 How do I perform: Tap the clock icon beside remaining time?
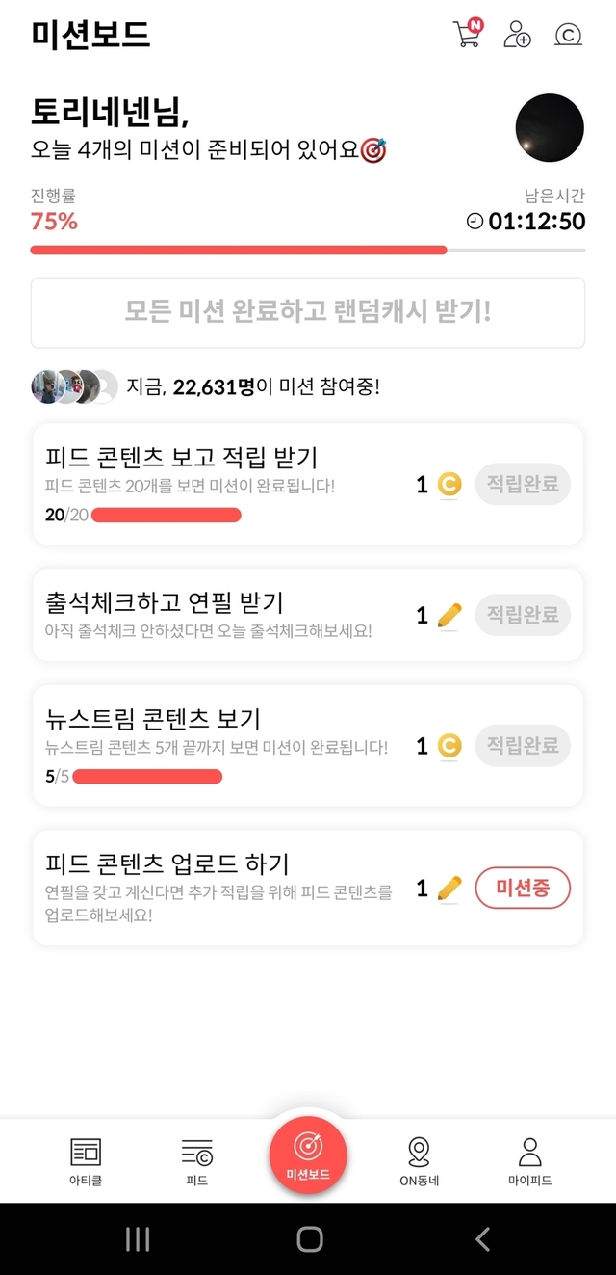475,222
